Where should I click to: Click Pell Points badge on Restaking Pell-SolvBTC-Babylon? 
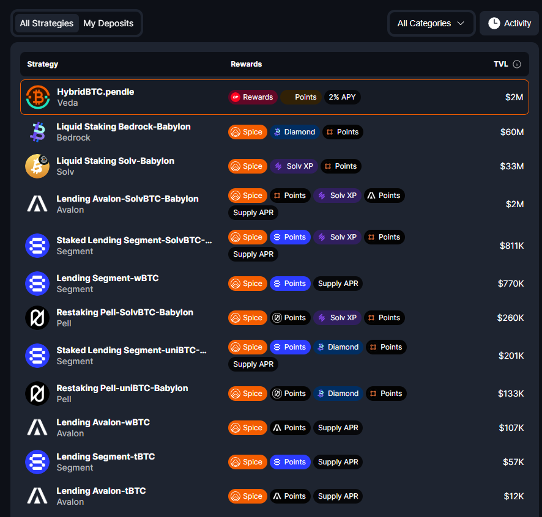290,318
